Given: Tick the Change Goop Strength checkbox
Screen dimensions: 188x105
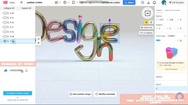Looking at the screenshot, I should click(158, 63).
